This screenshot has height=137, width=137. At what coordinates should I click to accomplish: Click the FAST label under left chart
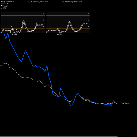(x=15, y=35)
